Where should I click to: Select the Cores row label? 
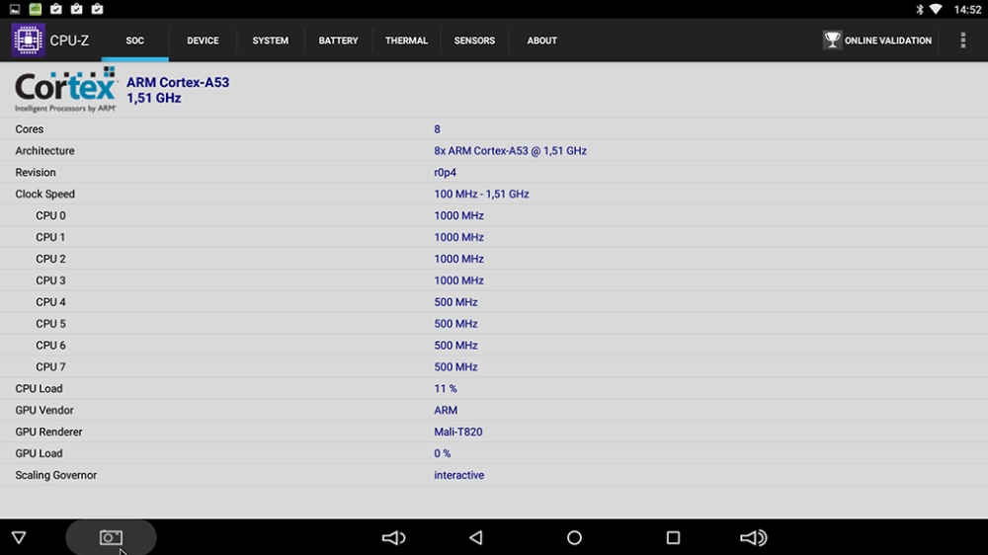pos(30,129)
